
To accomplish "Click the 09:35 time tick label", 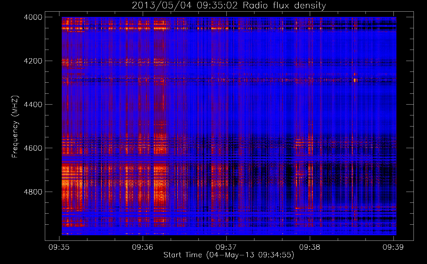I will [x=59, y=247].
